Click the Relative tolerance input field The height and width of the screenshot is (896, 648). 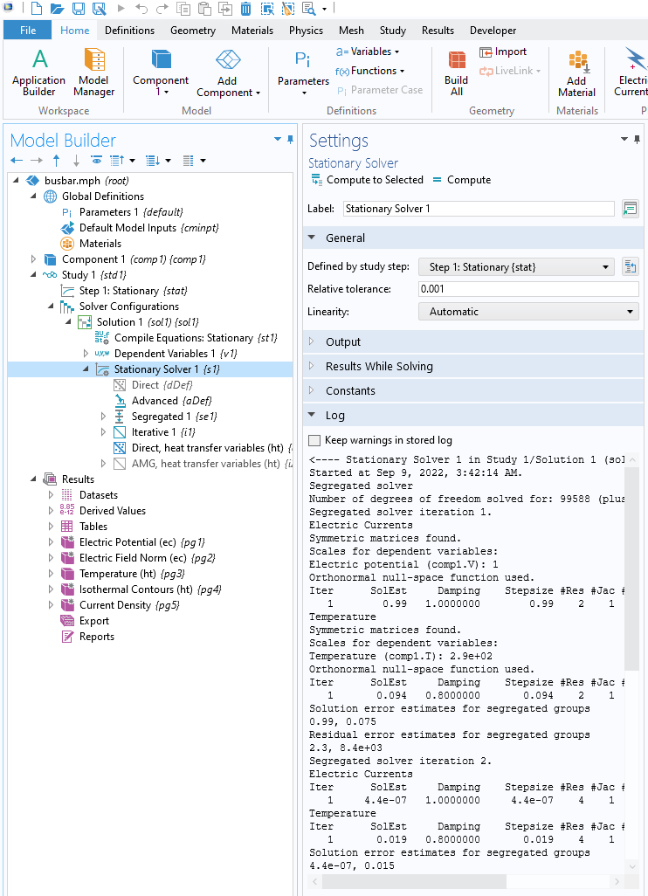tap(527, 289)
